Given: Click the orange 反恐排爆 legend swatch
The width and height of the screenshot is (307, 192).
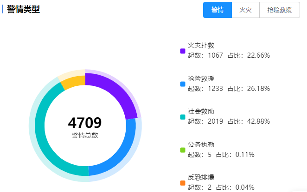Looking at the screenshot, I should [x=183, y=183].
